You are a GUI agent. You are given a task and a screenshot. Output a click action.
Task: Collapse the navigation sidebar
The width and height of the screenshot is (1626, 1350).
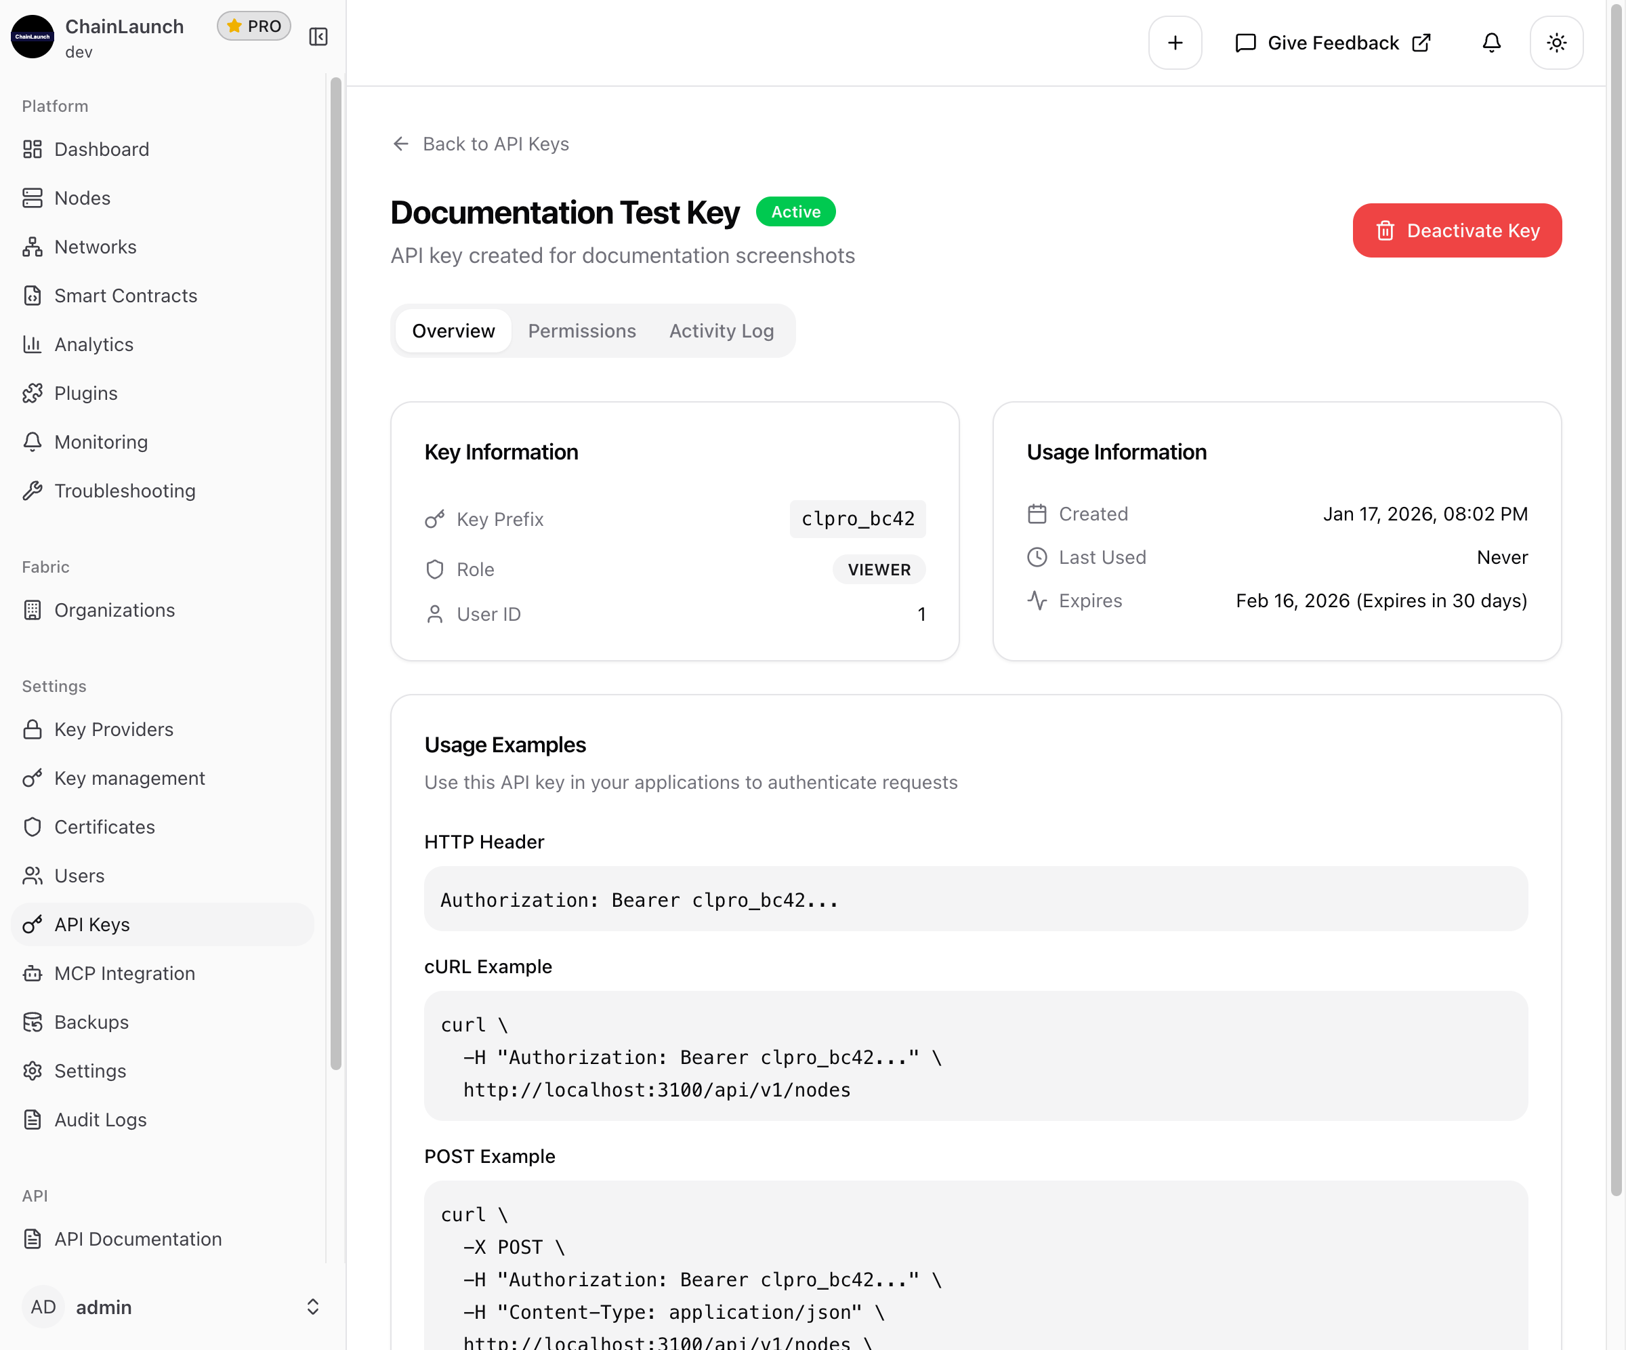click(x=318, y=36)
